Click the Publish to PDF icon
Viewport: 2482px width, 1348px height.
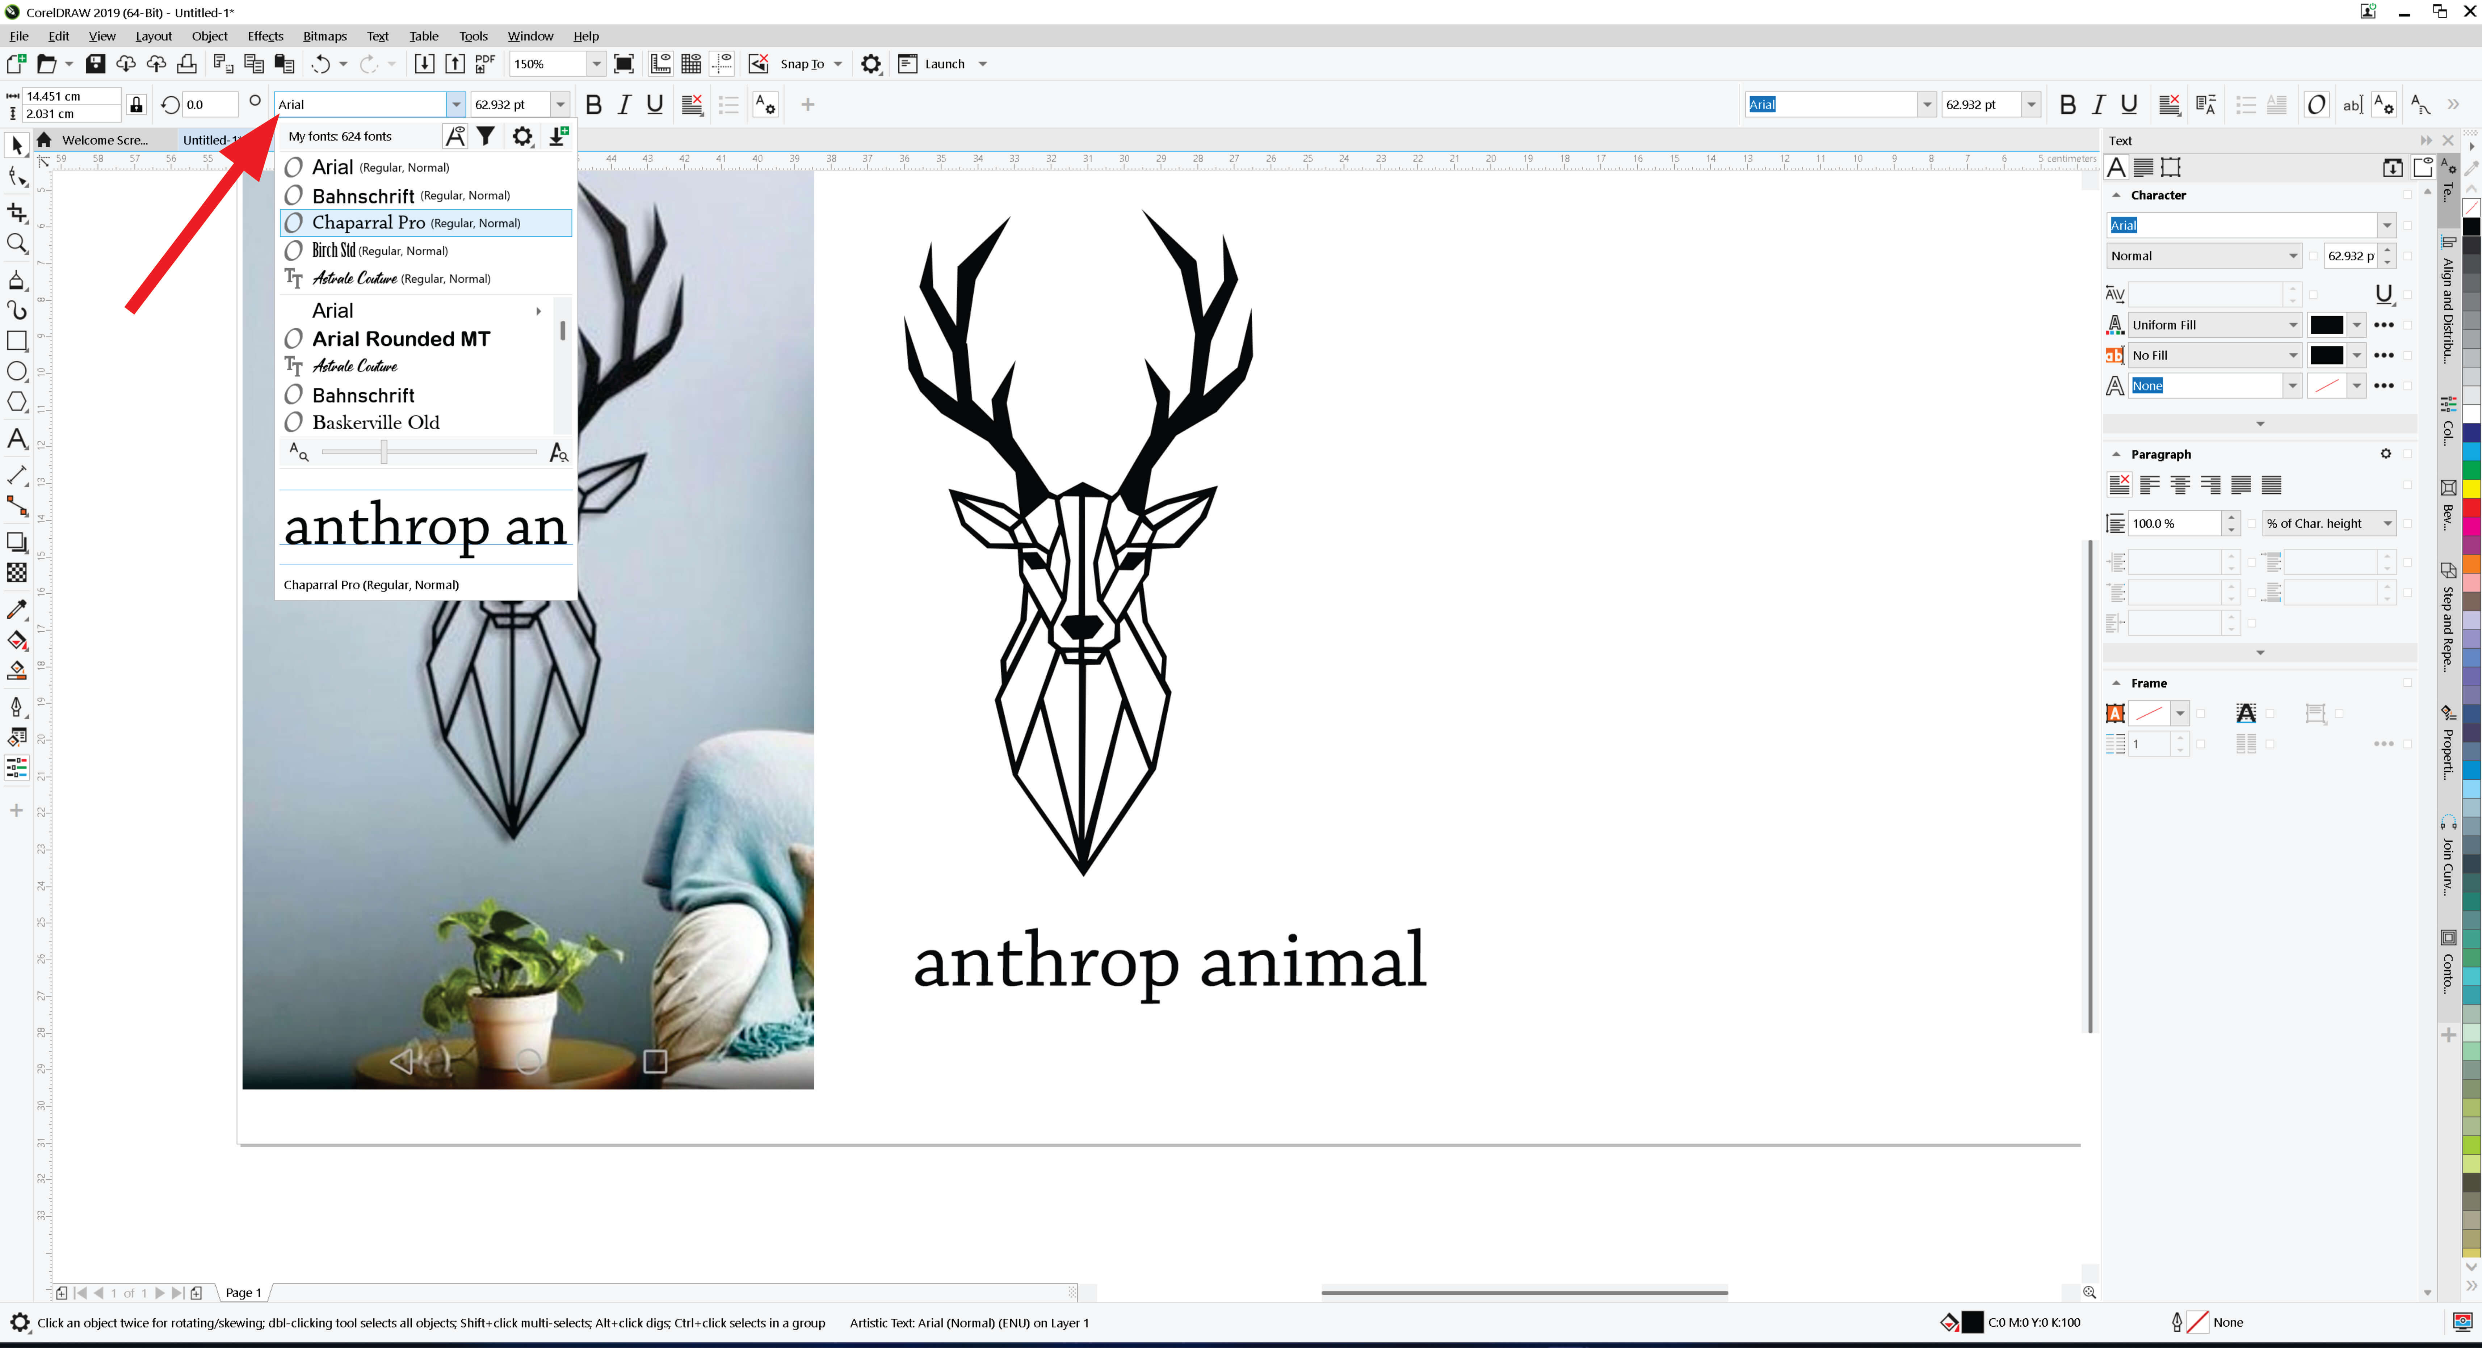click(485, 64)
